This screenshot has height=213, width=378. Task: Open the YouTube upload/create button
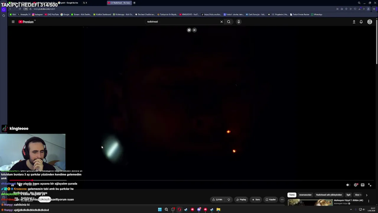pyautogui.click(x=354, y=22)
